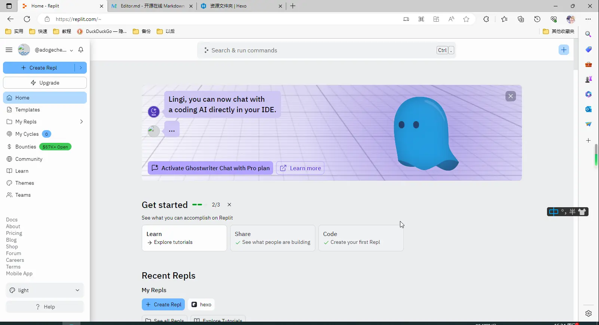
Task: Open the Blog link
Action: pos(11,240)
